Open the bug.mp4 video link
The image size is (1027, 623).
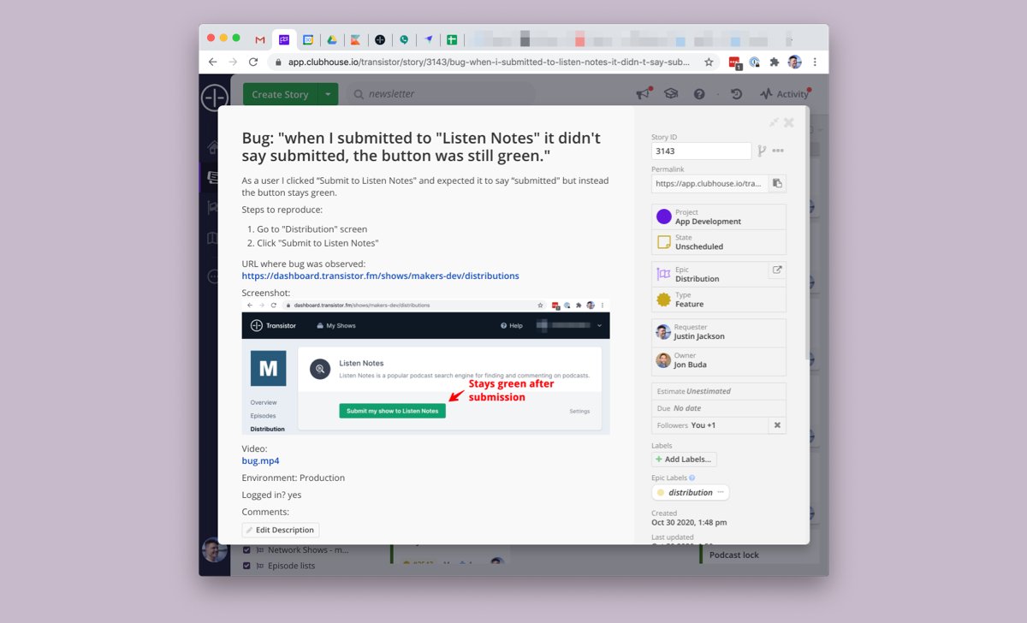(260, 460)
